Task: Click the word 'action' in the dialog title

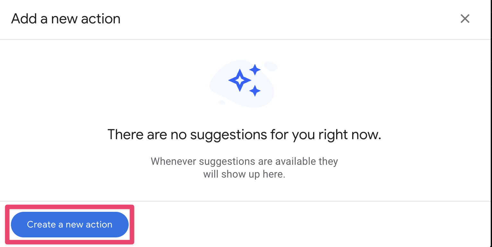Action: click(x=101, y=19)
